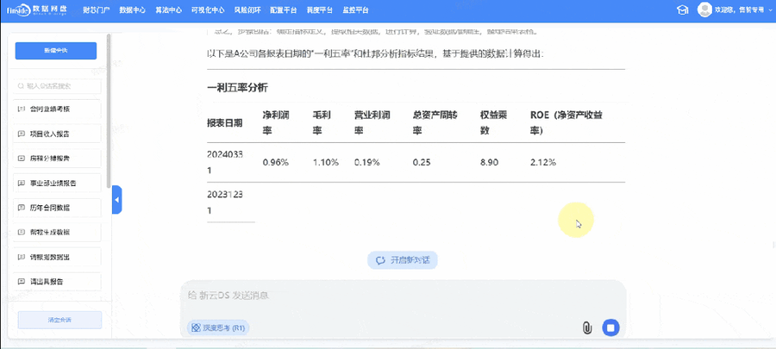
Task: Click the blue new conversation button in sidebar
Action: [x=56, y=51]
